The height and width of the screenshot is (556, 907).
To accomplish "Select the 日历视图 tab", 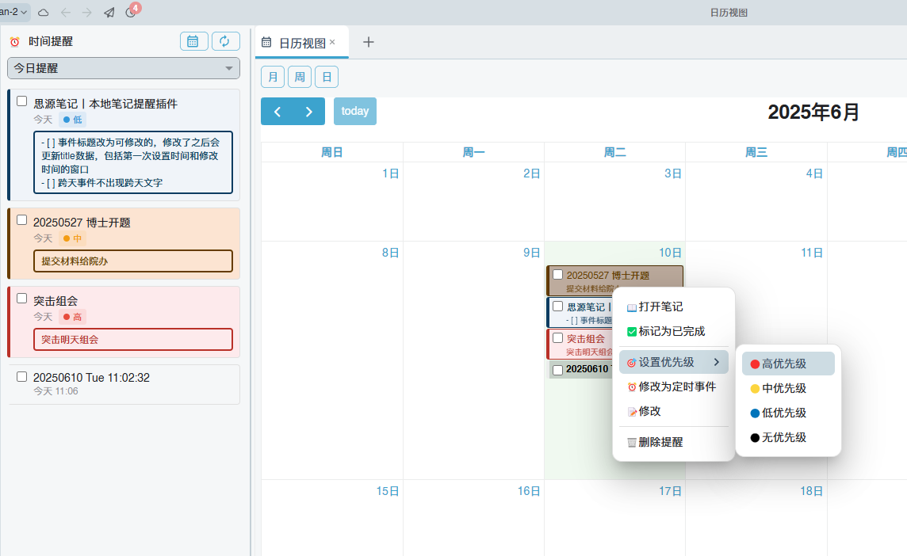I will coord(302,43).
